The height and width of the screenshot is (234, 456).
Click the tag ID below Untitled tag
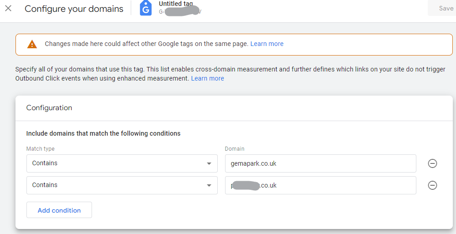180,12
